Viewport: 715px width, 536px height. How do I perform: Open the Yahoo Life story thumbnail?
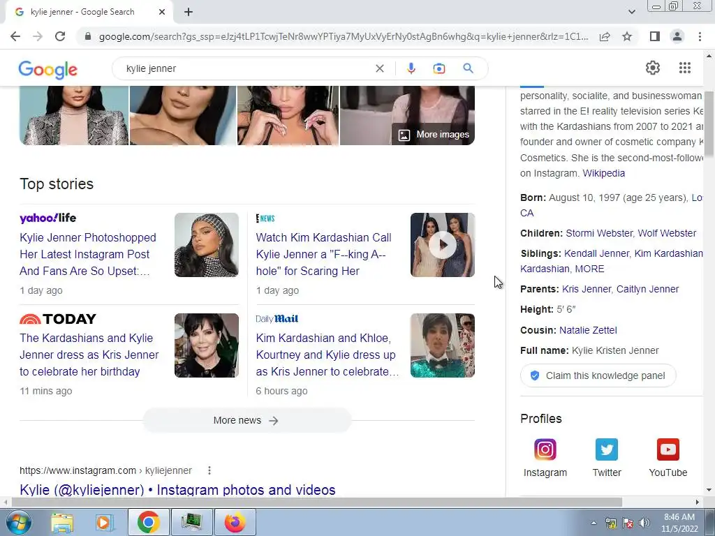click(207, 245)
